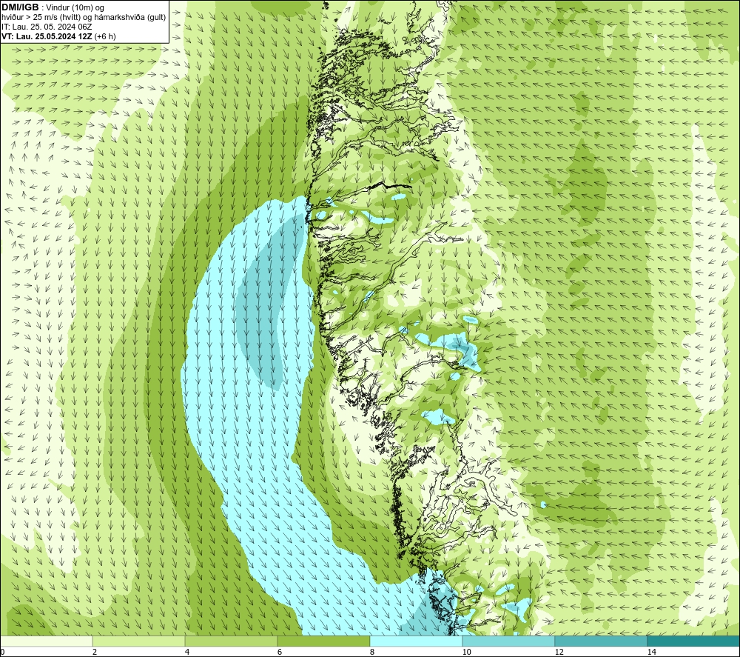The image size is (740, 657).
Task: Click the scale label "2"
Action: (x=95, y=652)
